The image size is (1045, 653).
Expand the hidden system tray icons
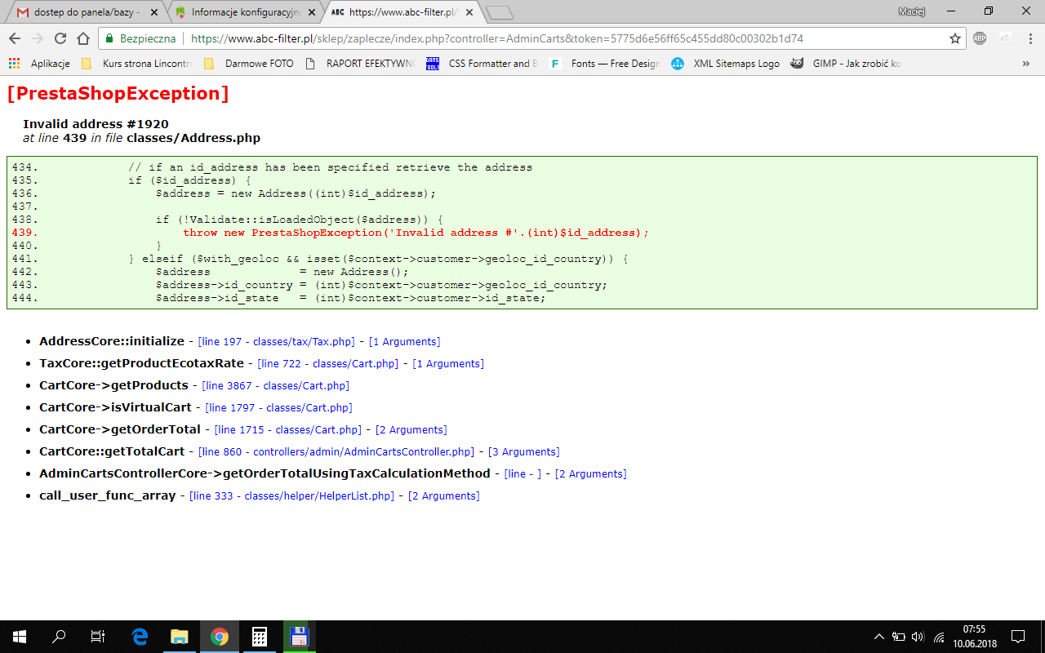pyautogui.click(x=879, y=637)
